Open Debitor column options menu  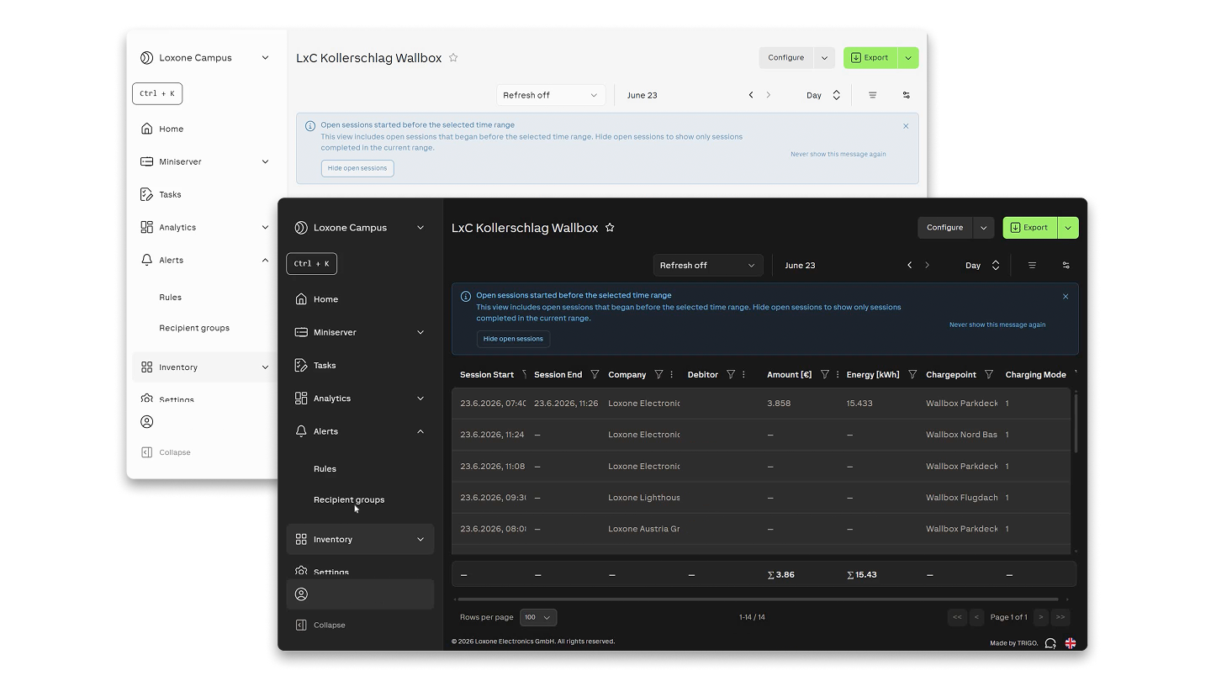[744, 375]
